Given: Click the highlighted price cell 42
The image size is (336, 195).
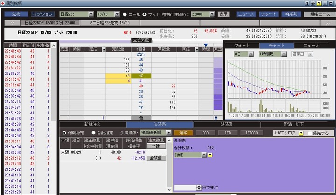Looking at the screenshot, I should click(141, 75).
